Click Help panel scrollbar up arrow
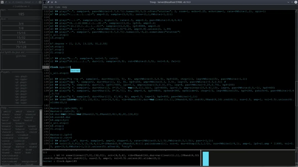Image resolution: width=298 pixels, height=167 pixels. point(41,110)
